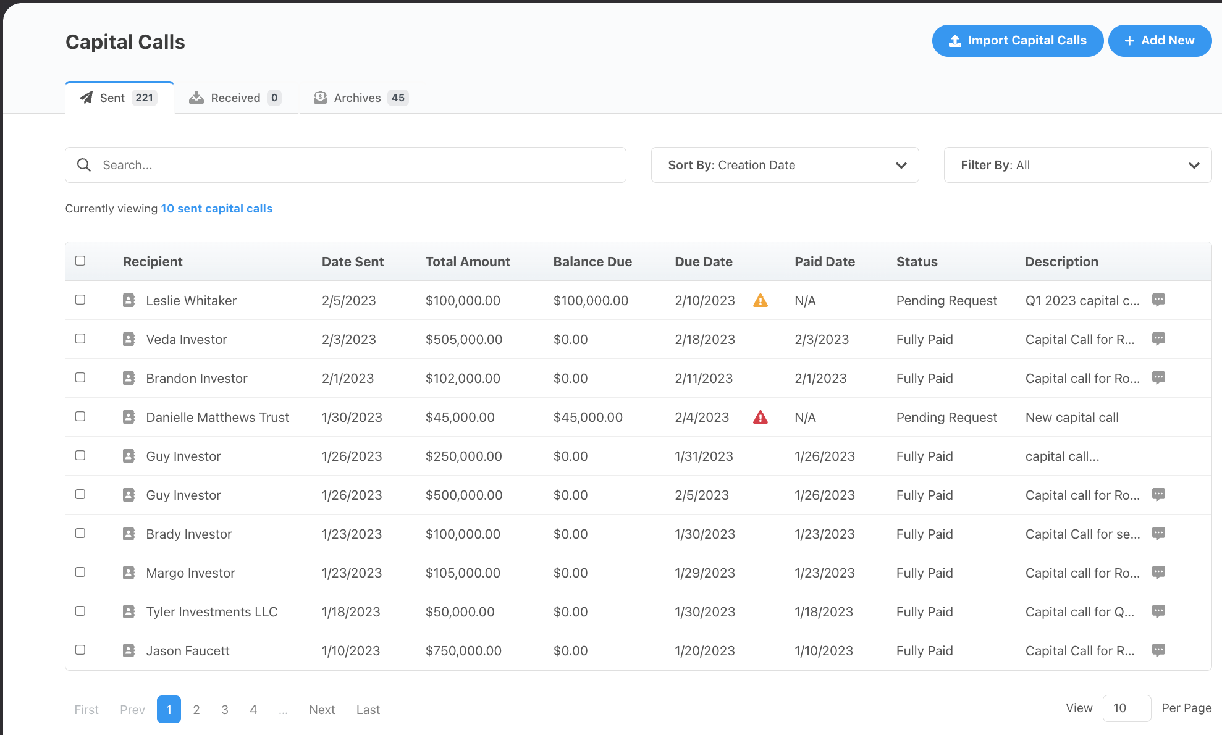This screenshot has width=1222, height=735.
Task: Click the magnifier icon in the search bar
Action: 84,165
